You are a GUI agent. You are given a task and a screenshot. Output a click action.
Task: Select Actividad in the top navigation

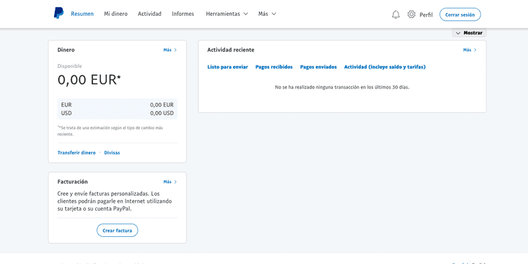coord(149,14)
